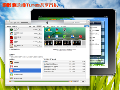Select home screen page thumbnail 2
The image size is (120, 90).
pyautogui.click(x=58, y=43)
